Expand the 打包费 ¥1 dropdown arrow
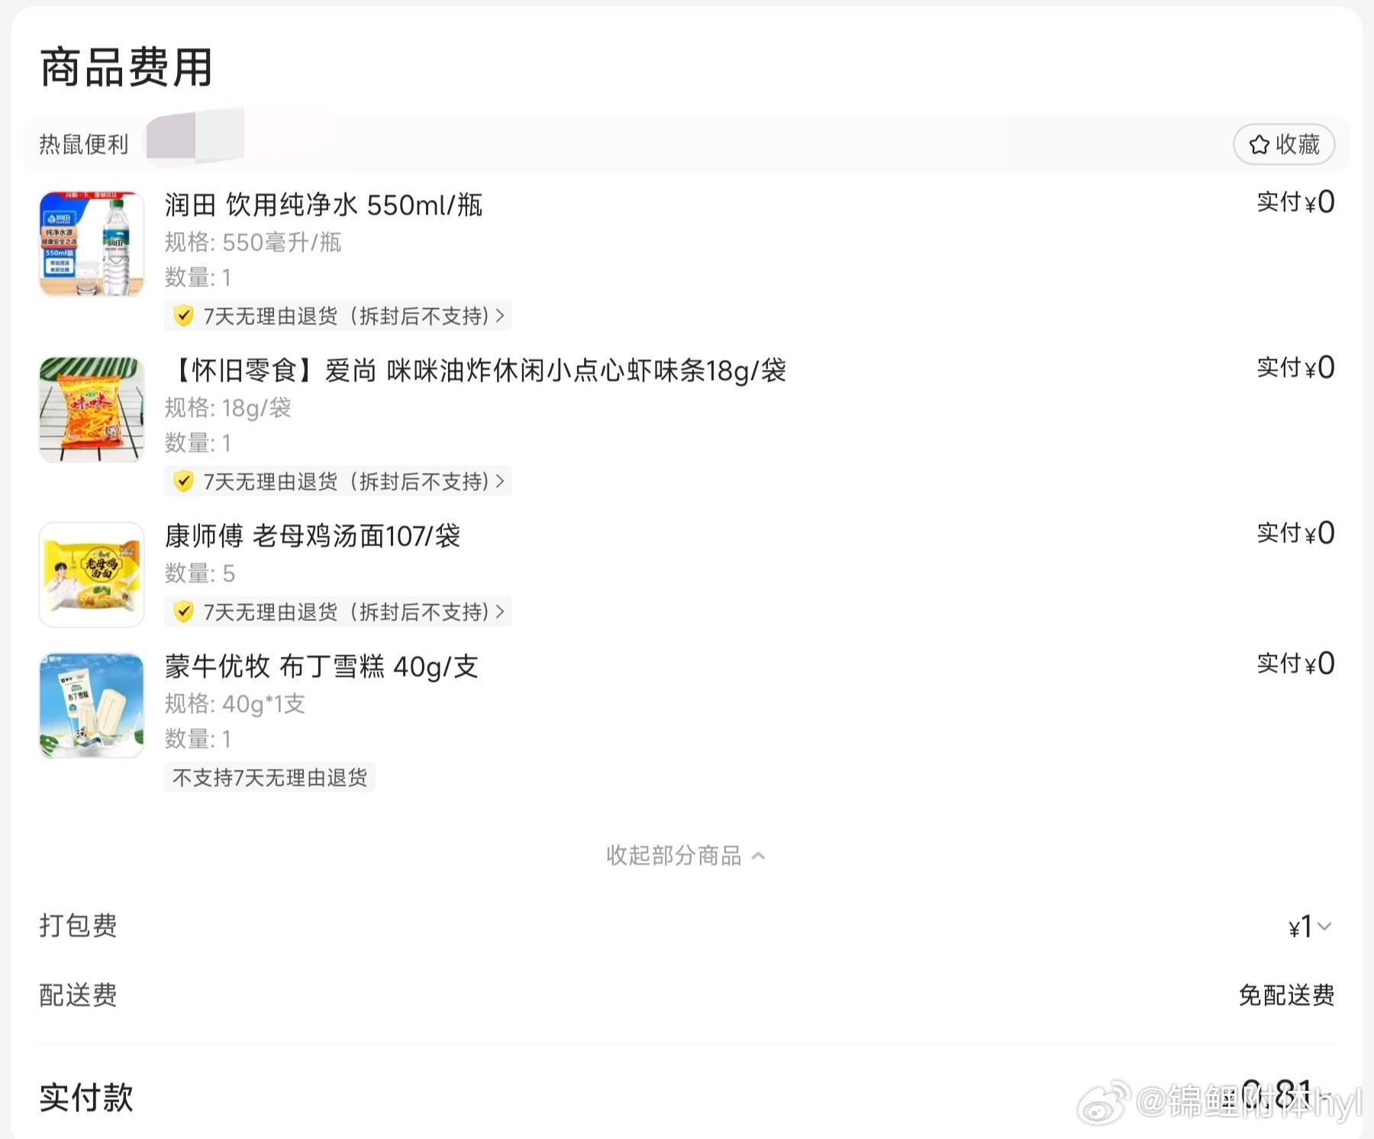 (1324, 927)
